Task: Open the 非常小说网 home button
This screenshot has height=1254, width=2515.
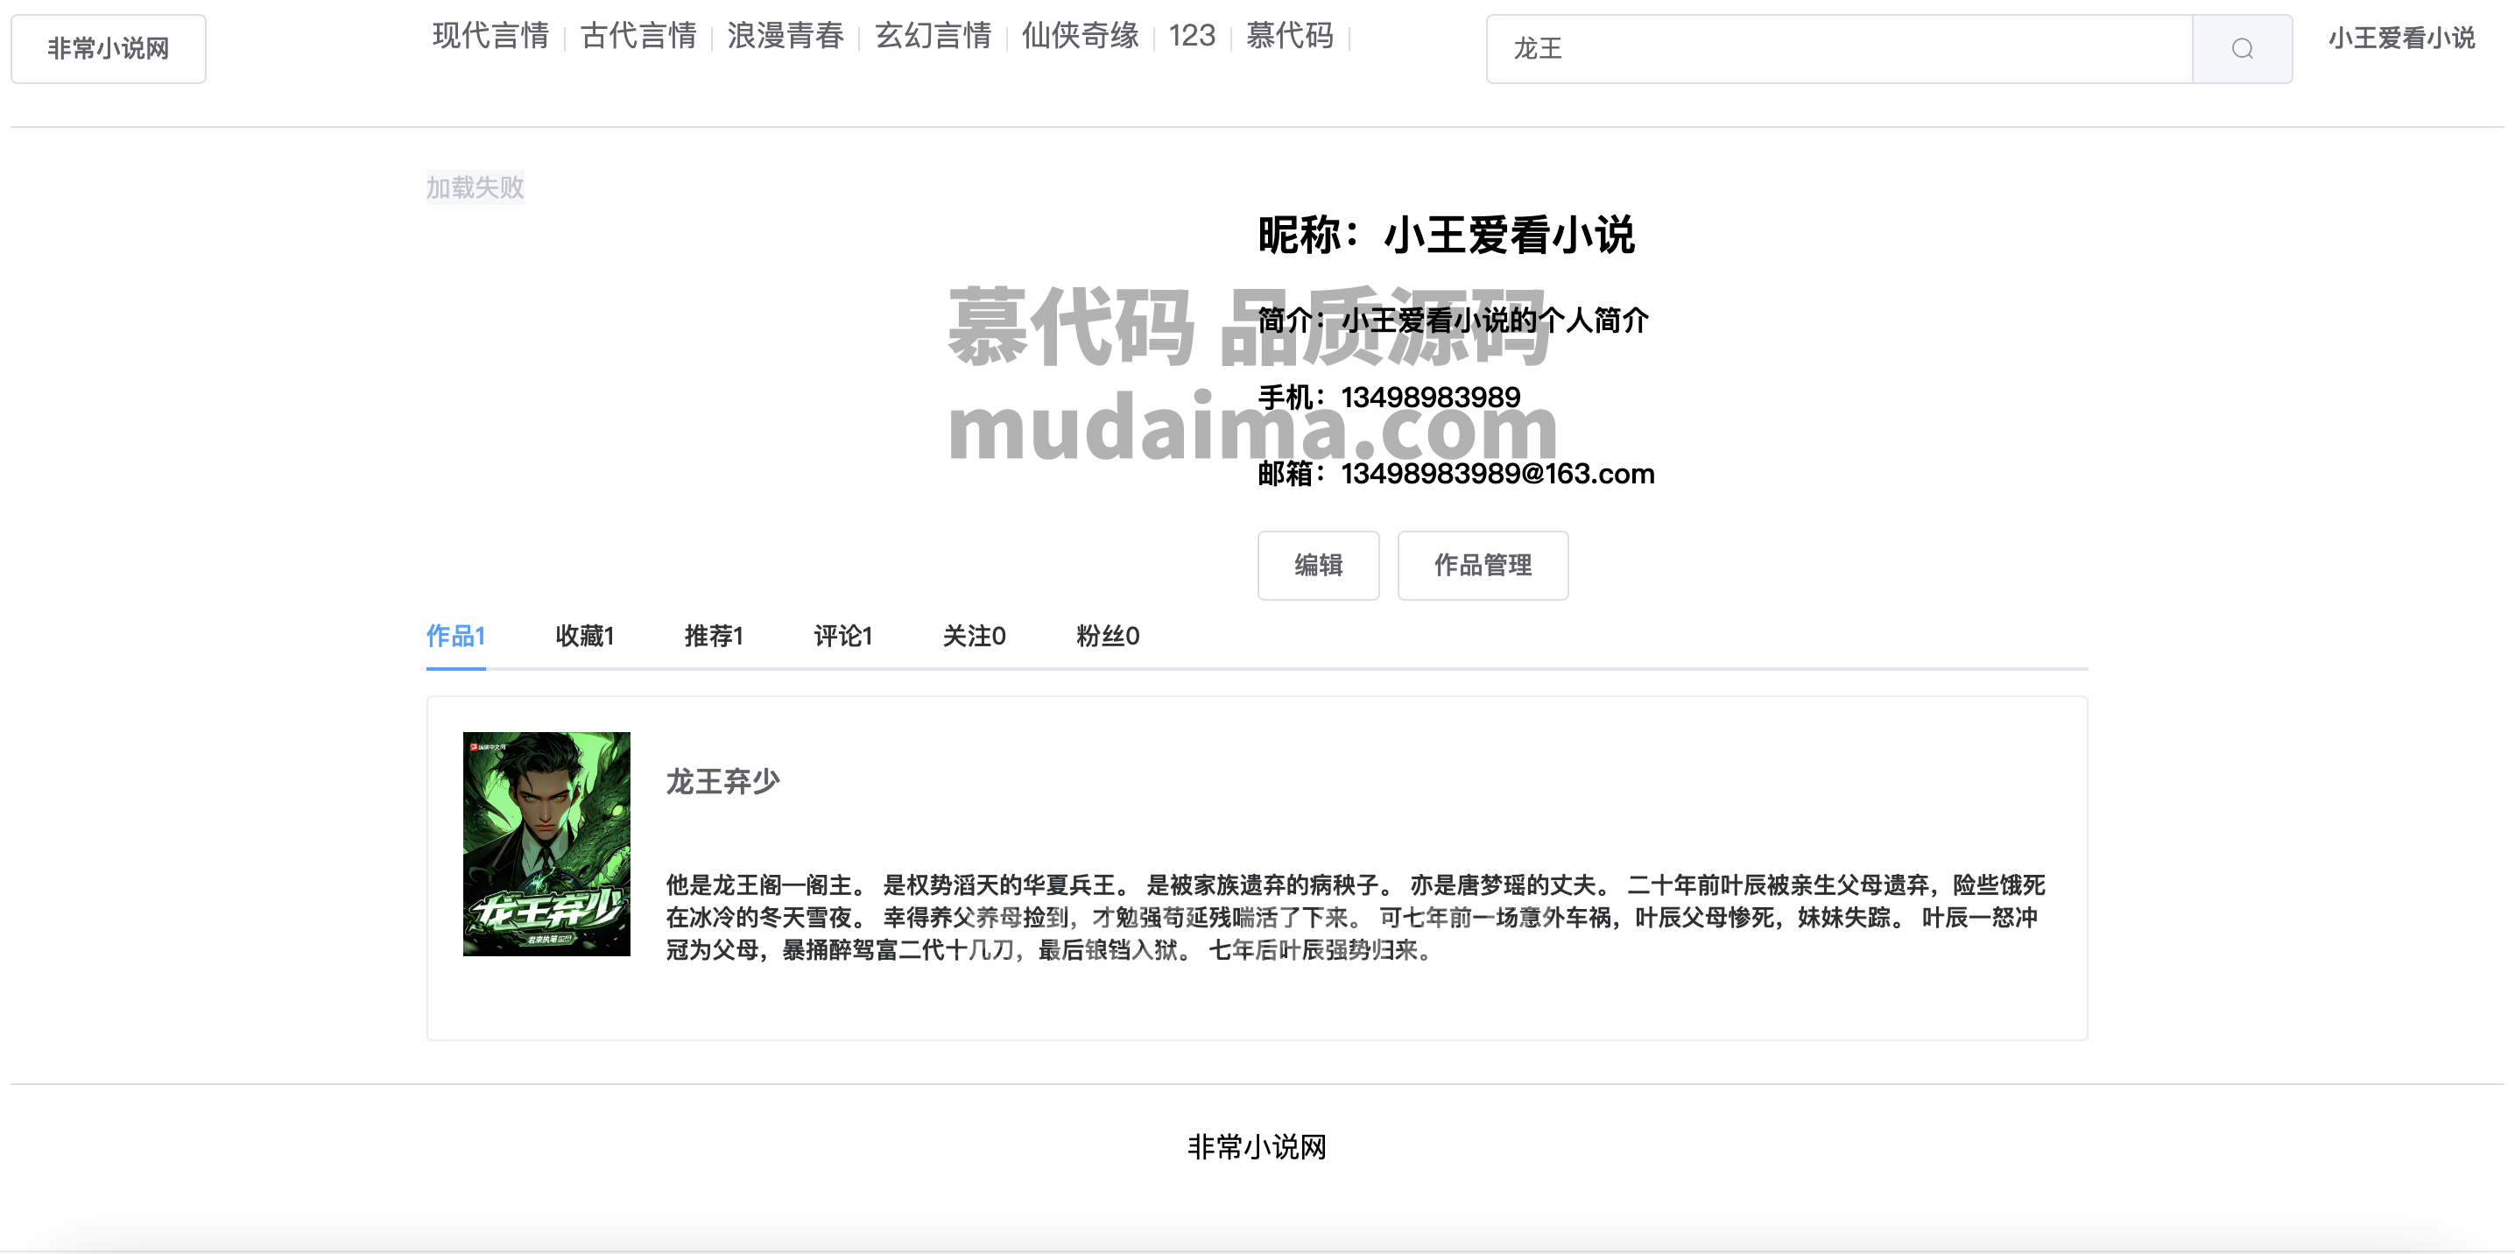Action: [x=109, y=49]
